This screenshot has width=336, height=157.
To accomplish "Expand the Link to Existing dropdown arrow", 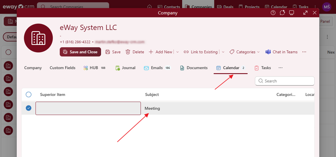I will coord(223,52).
